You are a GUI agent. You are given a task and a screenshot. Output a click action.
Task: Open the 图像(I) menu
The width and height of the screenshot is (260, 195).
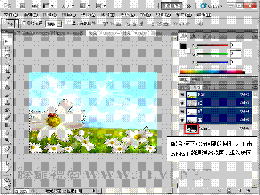50,15
